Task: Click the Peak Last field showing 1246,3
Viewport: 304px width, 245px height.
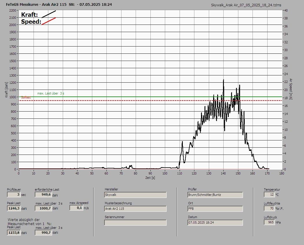Action: pyautogui.click(x=14, y=208)
